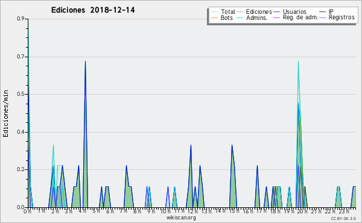Select the 'Ediciones' legend label
Image resolution: width=362 pixels, height=223 pixels.
[x=259, y=11]
